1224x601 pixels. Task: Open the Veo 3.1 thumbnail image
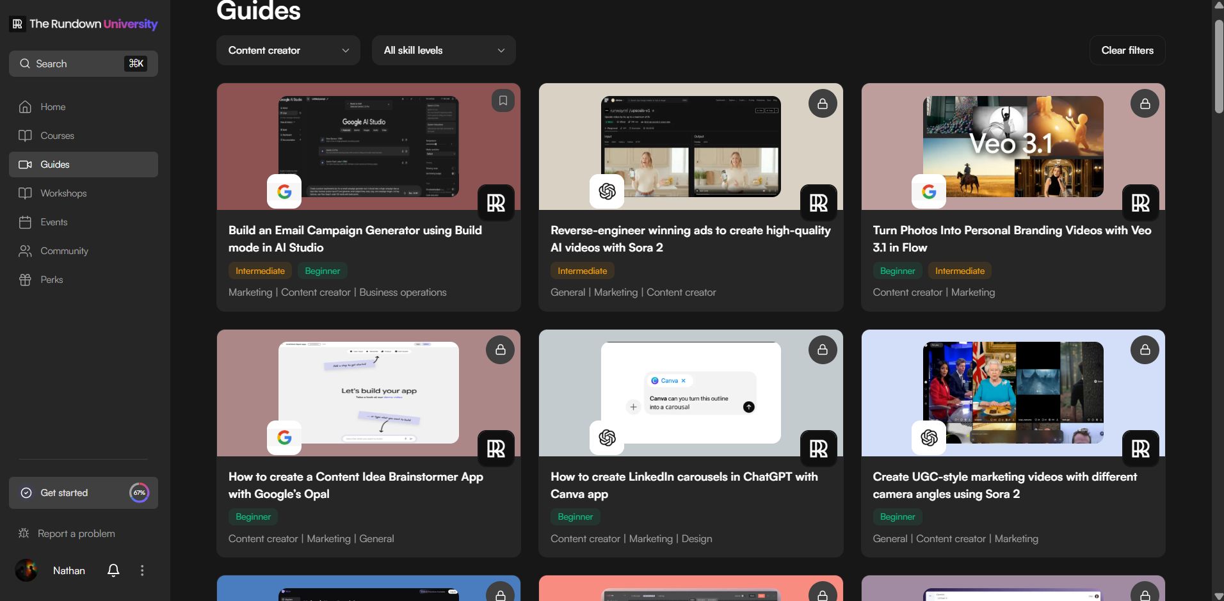point(1013,147)
